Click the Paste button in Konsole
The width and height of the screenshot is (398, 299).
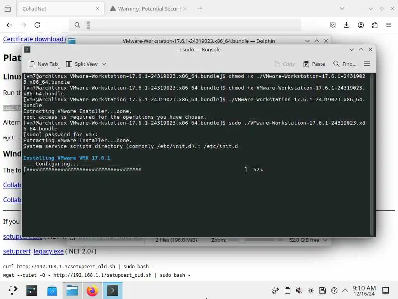[x=314, y=64]
